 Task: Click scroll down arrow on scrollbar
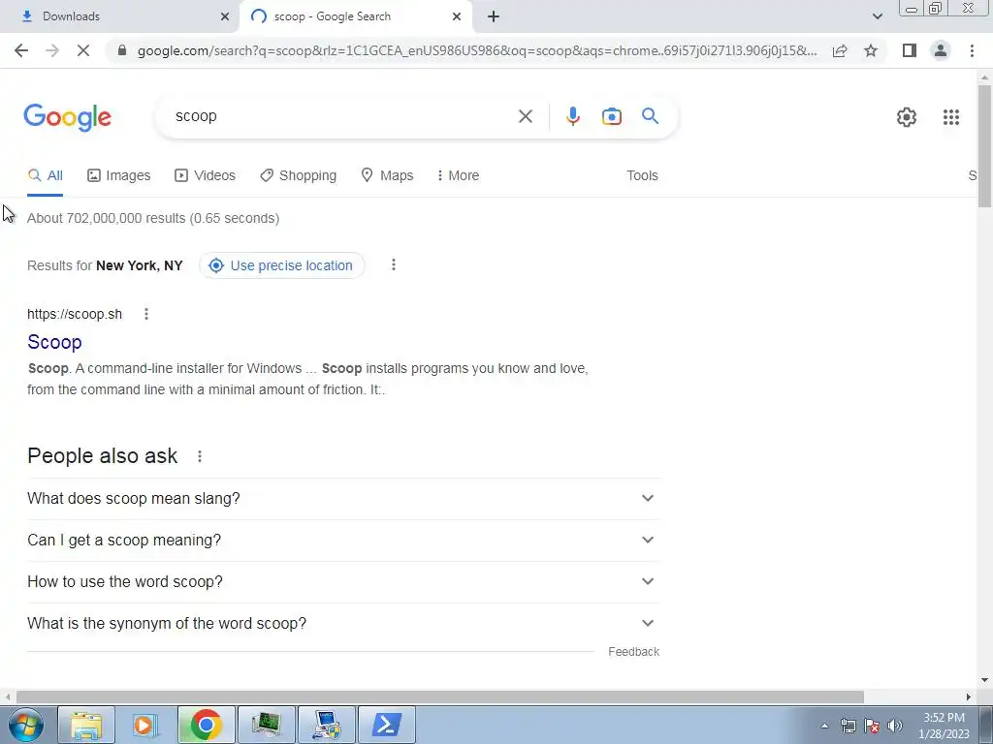pyautogui.click(x=984, y=680)
